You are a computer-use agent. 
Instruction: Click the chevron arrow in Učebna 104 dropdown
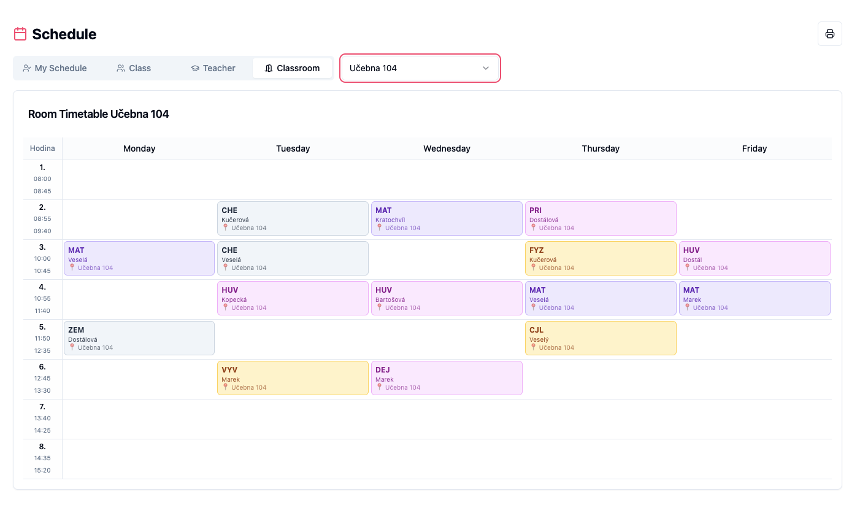486,68
